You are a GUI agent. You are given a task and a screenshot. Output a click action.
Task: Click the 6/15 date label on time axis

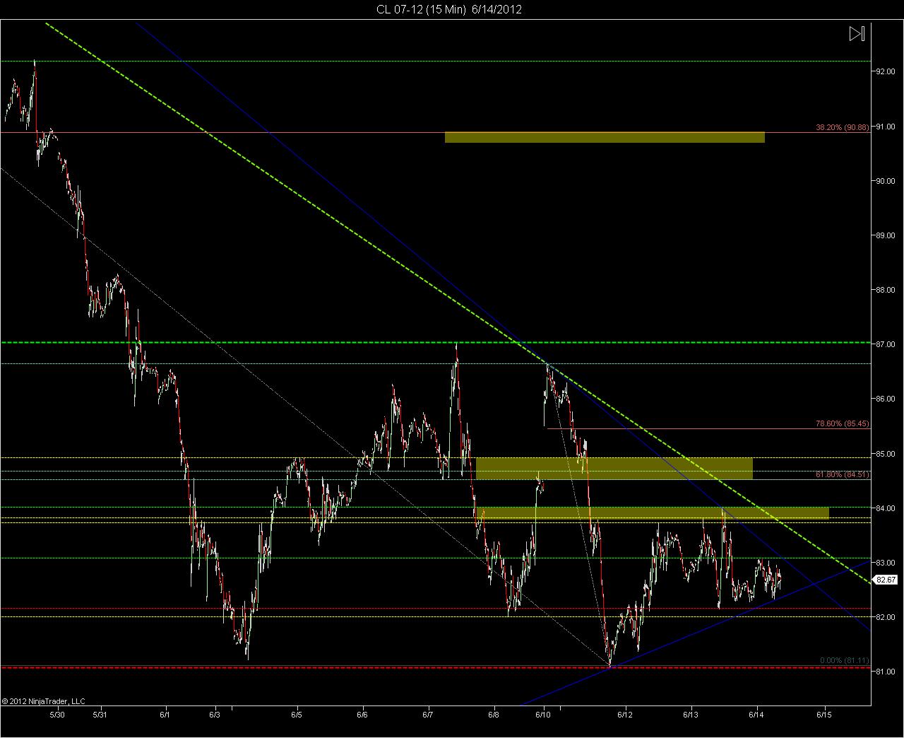[x=824, y=715]
